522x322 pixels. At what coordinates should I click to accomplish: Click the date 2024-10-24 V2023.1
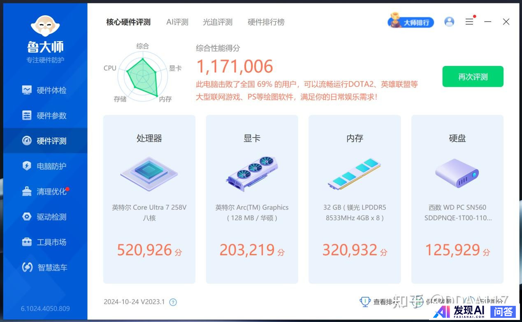(134, 302)
